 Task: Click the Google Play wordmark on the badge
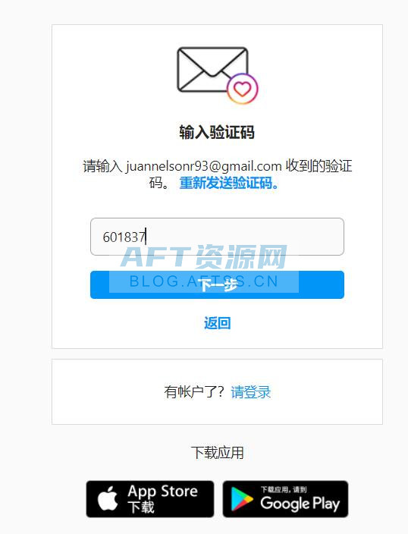pos(300,504)
